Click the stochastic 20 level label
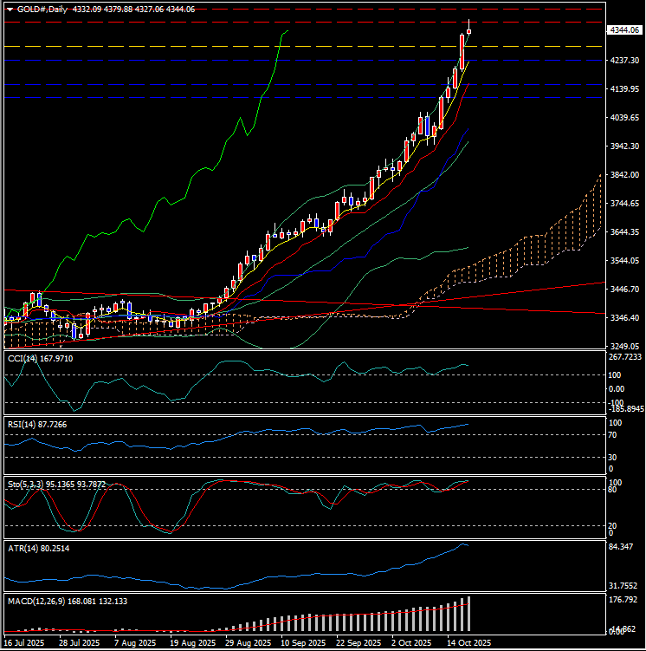646x651 pixels. point(614,525)
